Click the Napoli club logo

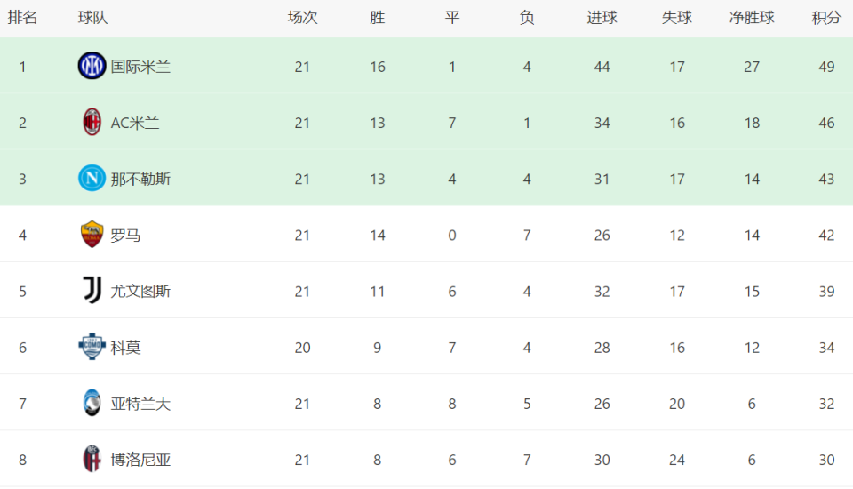click(x=92, y=179)
